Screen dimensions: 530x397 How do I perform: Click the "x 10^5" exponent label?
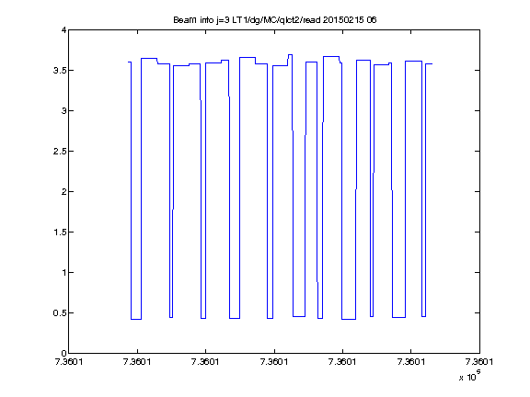[x=470, y=375]
